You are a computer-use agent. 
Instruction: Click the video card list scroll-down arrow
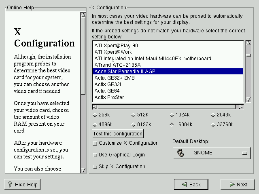248,100
